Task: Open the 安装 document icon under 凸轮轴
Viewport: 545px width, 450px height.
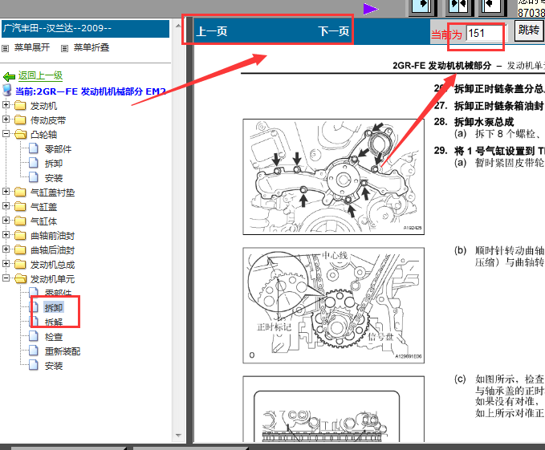Action: pyautogui.click(x=34, y=177)
